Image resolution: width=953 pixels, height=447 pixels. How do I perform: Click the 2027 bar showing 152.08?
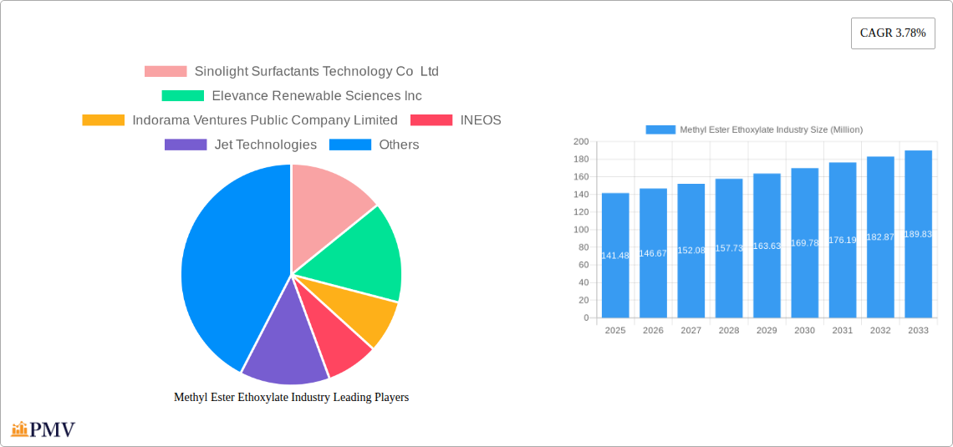tap(691, 251)
